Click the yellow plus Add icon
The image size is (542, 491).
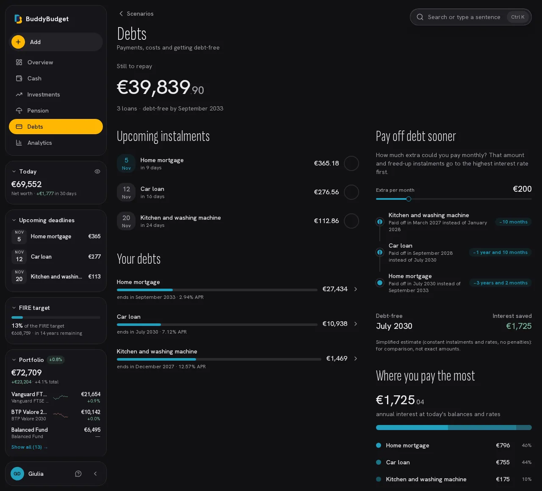coord(18,42)
